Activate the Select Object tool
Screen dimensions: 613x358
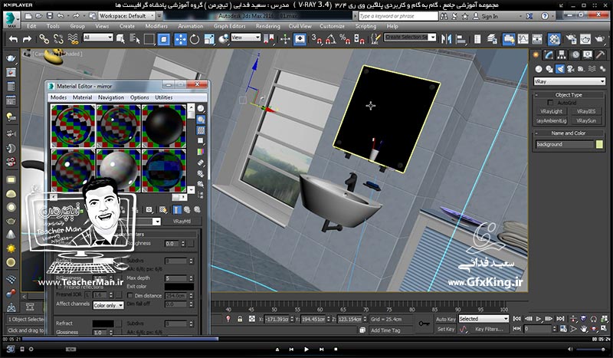(121, 39)
